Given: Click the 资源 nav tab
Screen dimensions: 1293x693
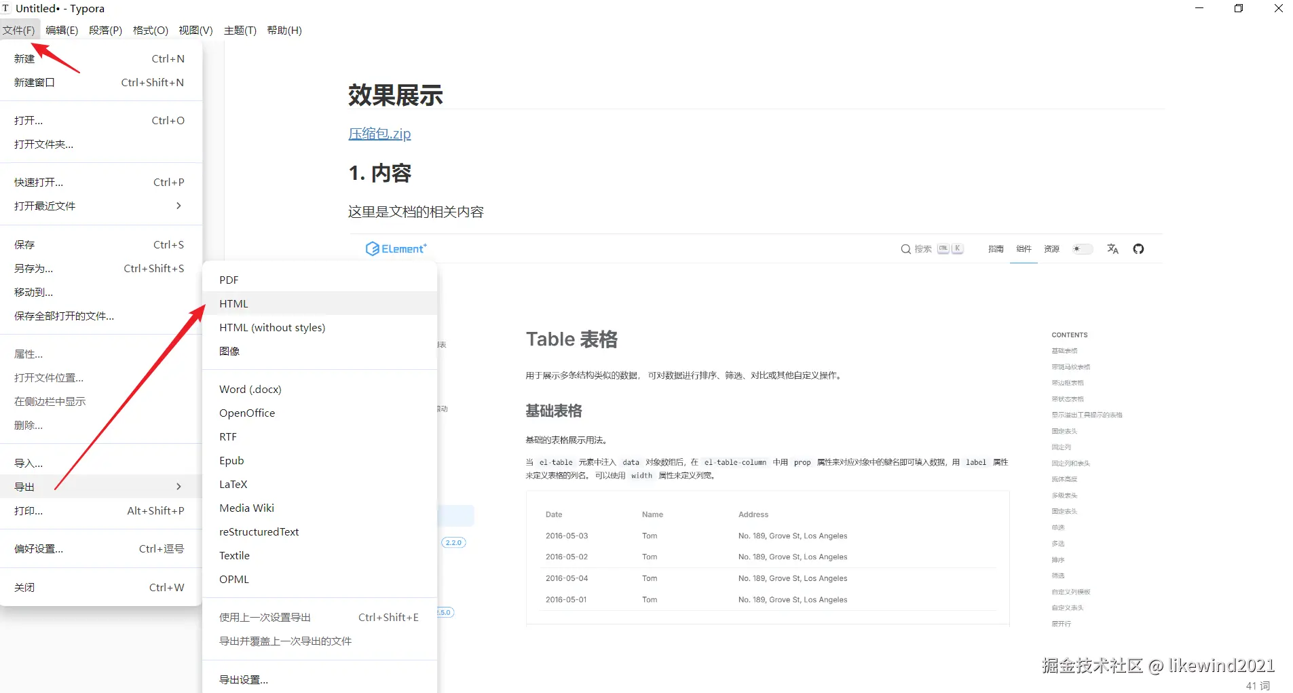Looking at the screenshot, I should (x=1051, y=249).
